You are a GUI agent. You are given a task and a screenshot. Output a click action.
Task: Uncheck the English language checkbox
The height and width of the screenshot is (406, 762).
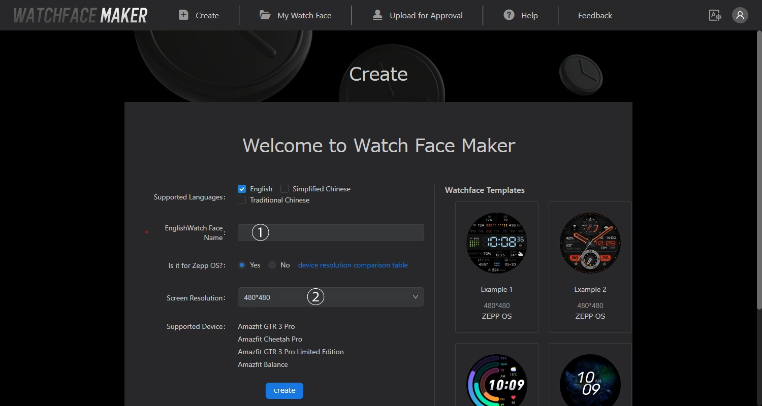tap(242, 189)
